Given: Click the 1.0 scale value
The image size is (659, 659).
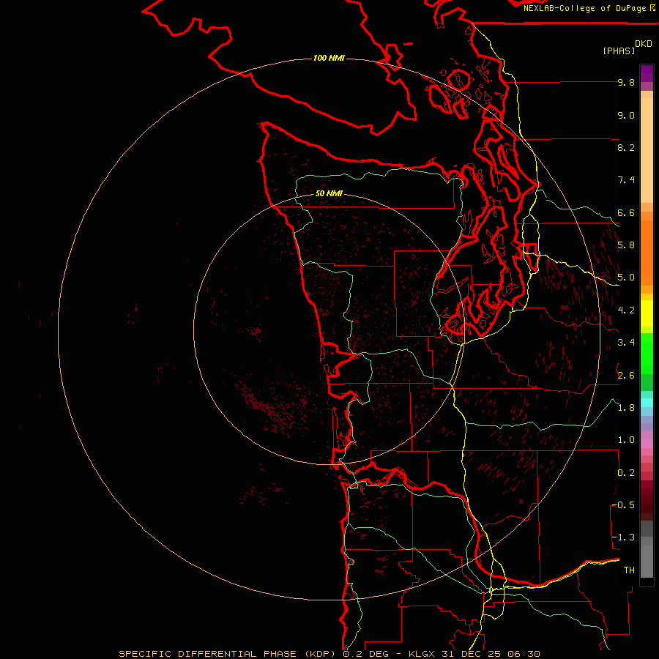Looking at the screenshot, I should (626, 440).
